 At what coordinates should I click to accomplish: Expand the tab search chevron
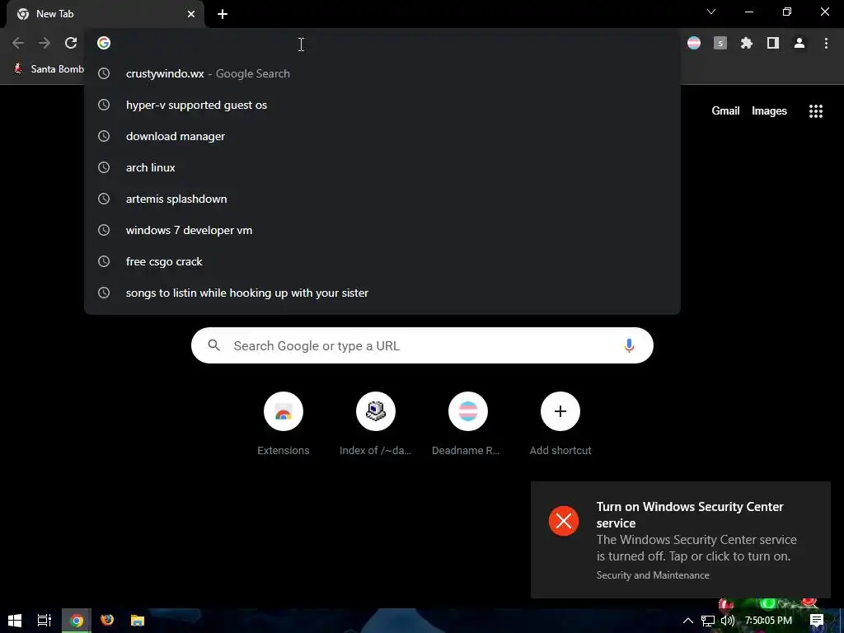pos(711,12)
